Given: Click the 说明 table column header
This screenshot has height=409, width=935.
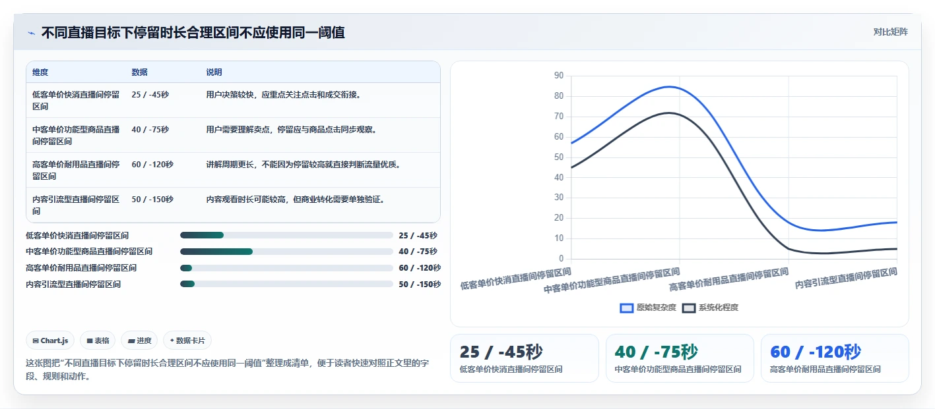Looking at the screenshot, I should point(214,72).
